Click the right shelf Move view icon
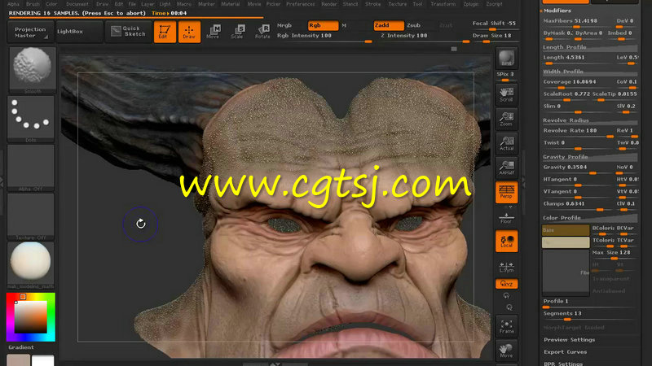The width and height of the screenshot is (652, 366). pos(506,351)
